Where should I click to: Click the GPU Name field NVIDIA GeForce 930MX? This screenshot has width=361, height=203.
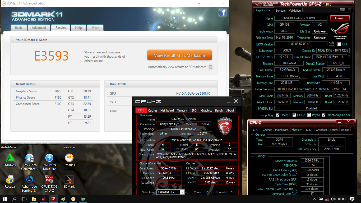coord(301,18)
